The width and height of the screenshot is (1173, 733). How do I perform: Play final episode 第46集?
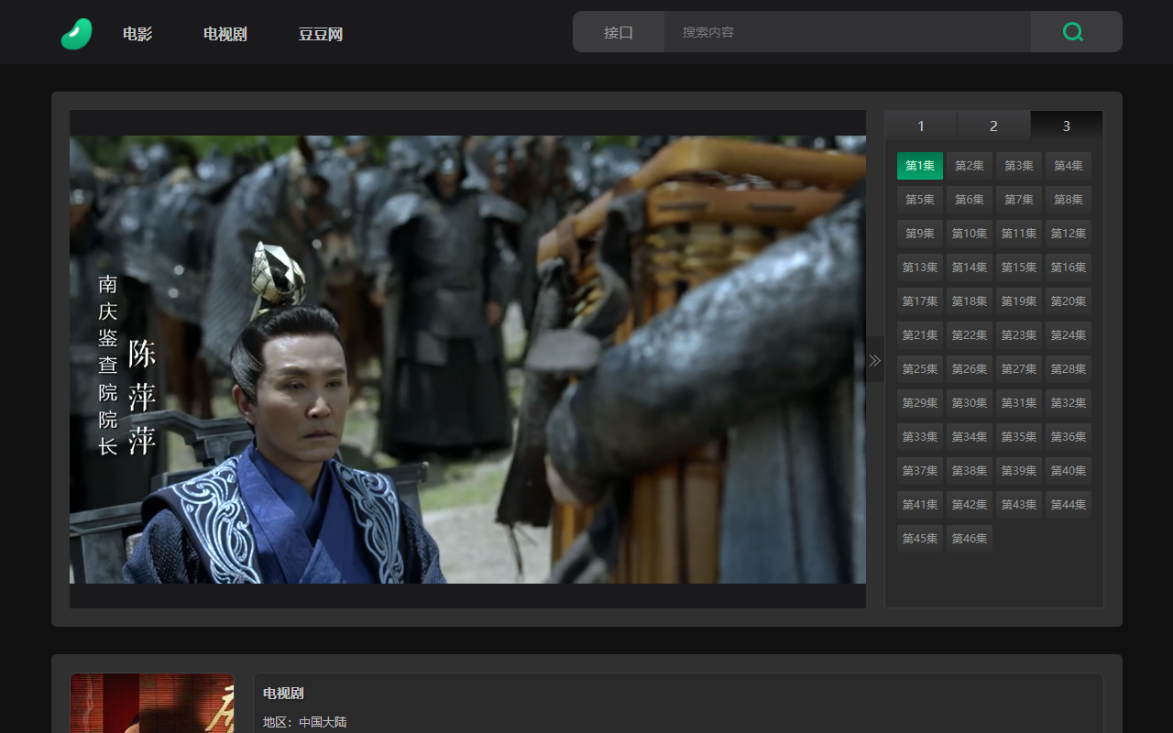(970, 539)
